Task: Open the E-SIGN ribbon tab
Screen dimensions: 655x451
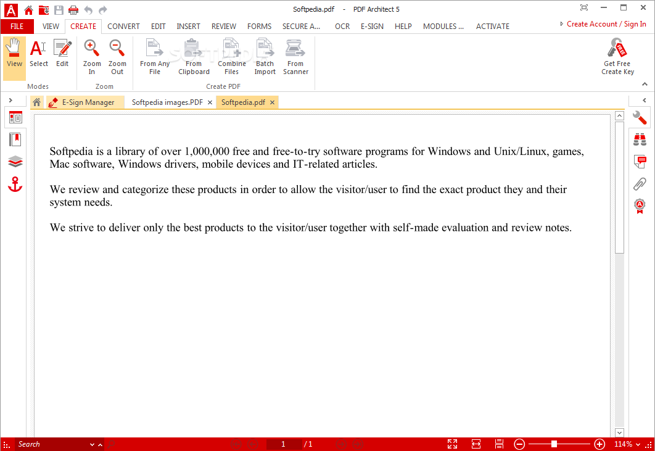Action: tap(372, 27)
